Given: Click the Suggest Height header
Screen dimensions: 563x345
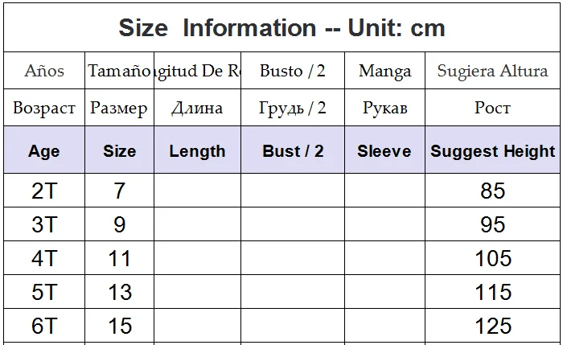Looking at the screenshot, I should point(492,150).
